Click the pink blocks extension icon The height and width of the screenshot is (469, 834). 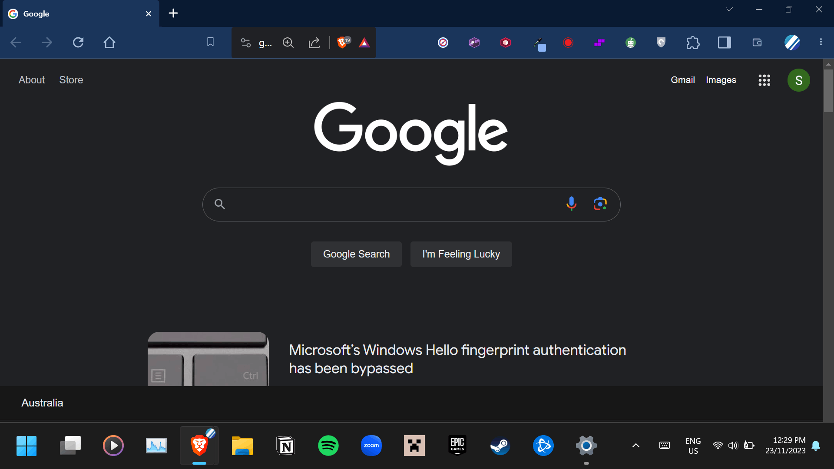[x=599, y=43]
